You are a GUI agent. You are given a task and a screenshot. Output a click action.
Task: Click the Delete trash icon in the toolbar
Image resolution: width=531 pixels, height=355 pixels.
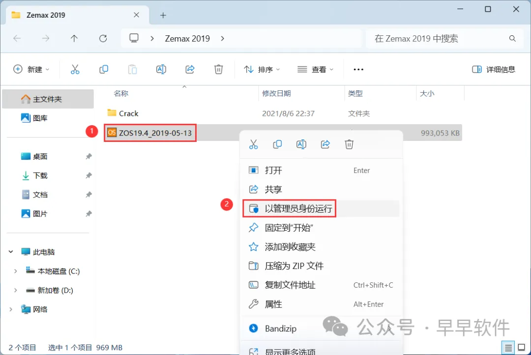coord(218,69)
